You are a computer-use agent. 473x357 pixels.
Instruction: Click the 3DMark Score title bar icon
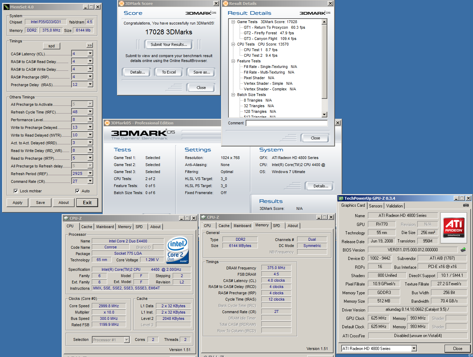click(122, 4)
